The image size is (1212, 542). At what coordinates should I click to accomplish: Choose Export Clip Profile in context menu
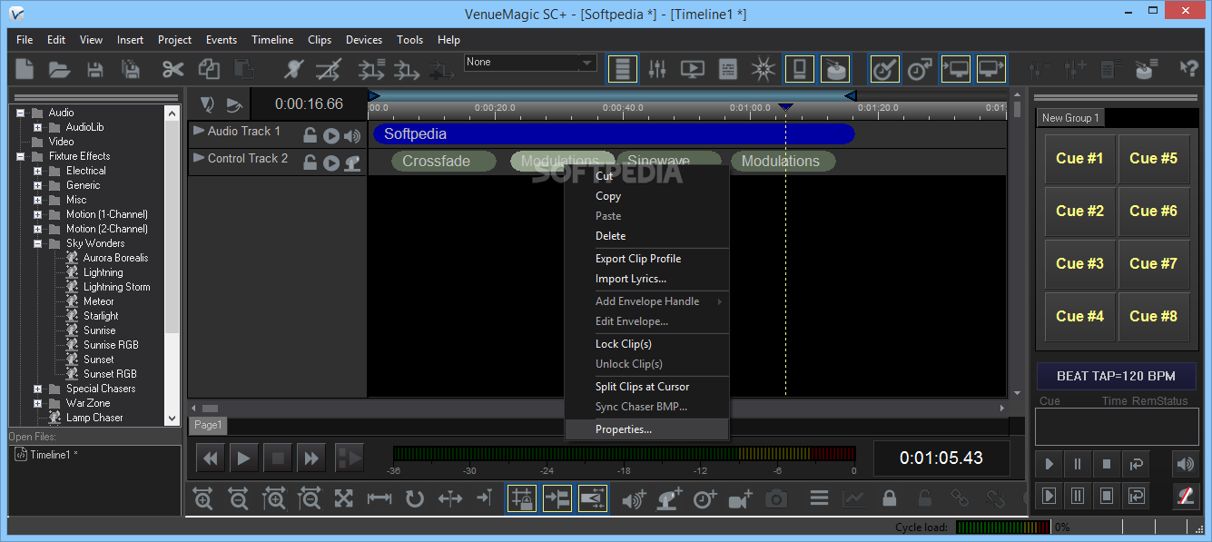pyautogui.click(x=646, y=259)
